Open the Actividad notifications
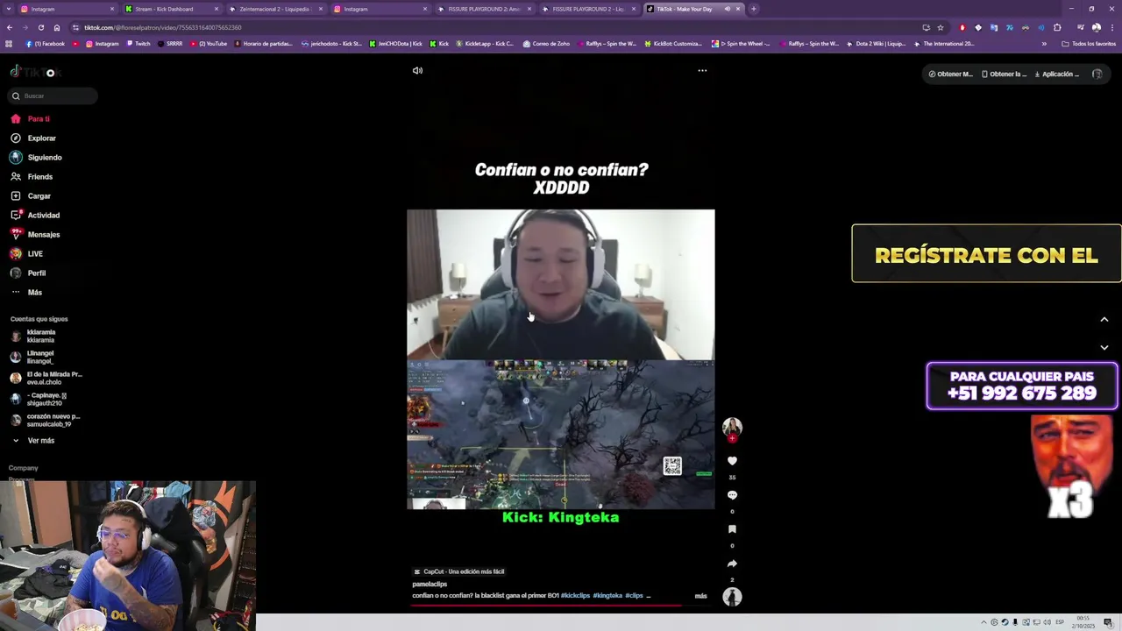Screen dimensions: 1122x631 point(35,215)
